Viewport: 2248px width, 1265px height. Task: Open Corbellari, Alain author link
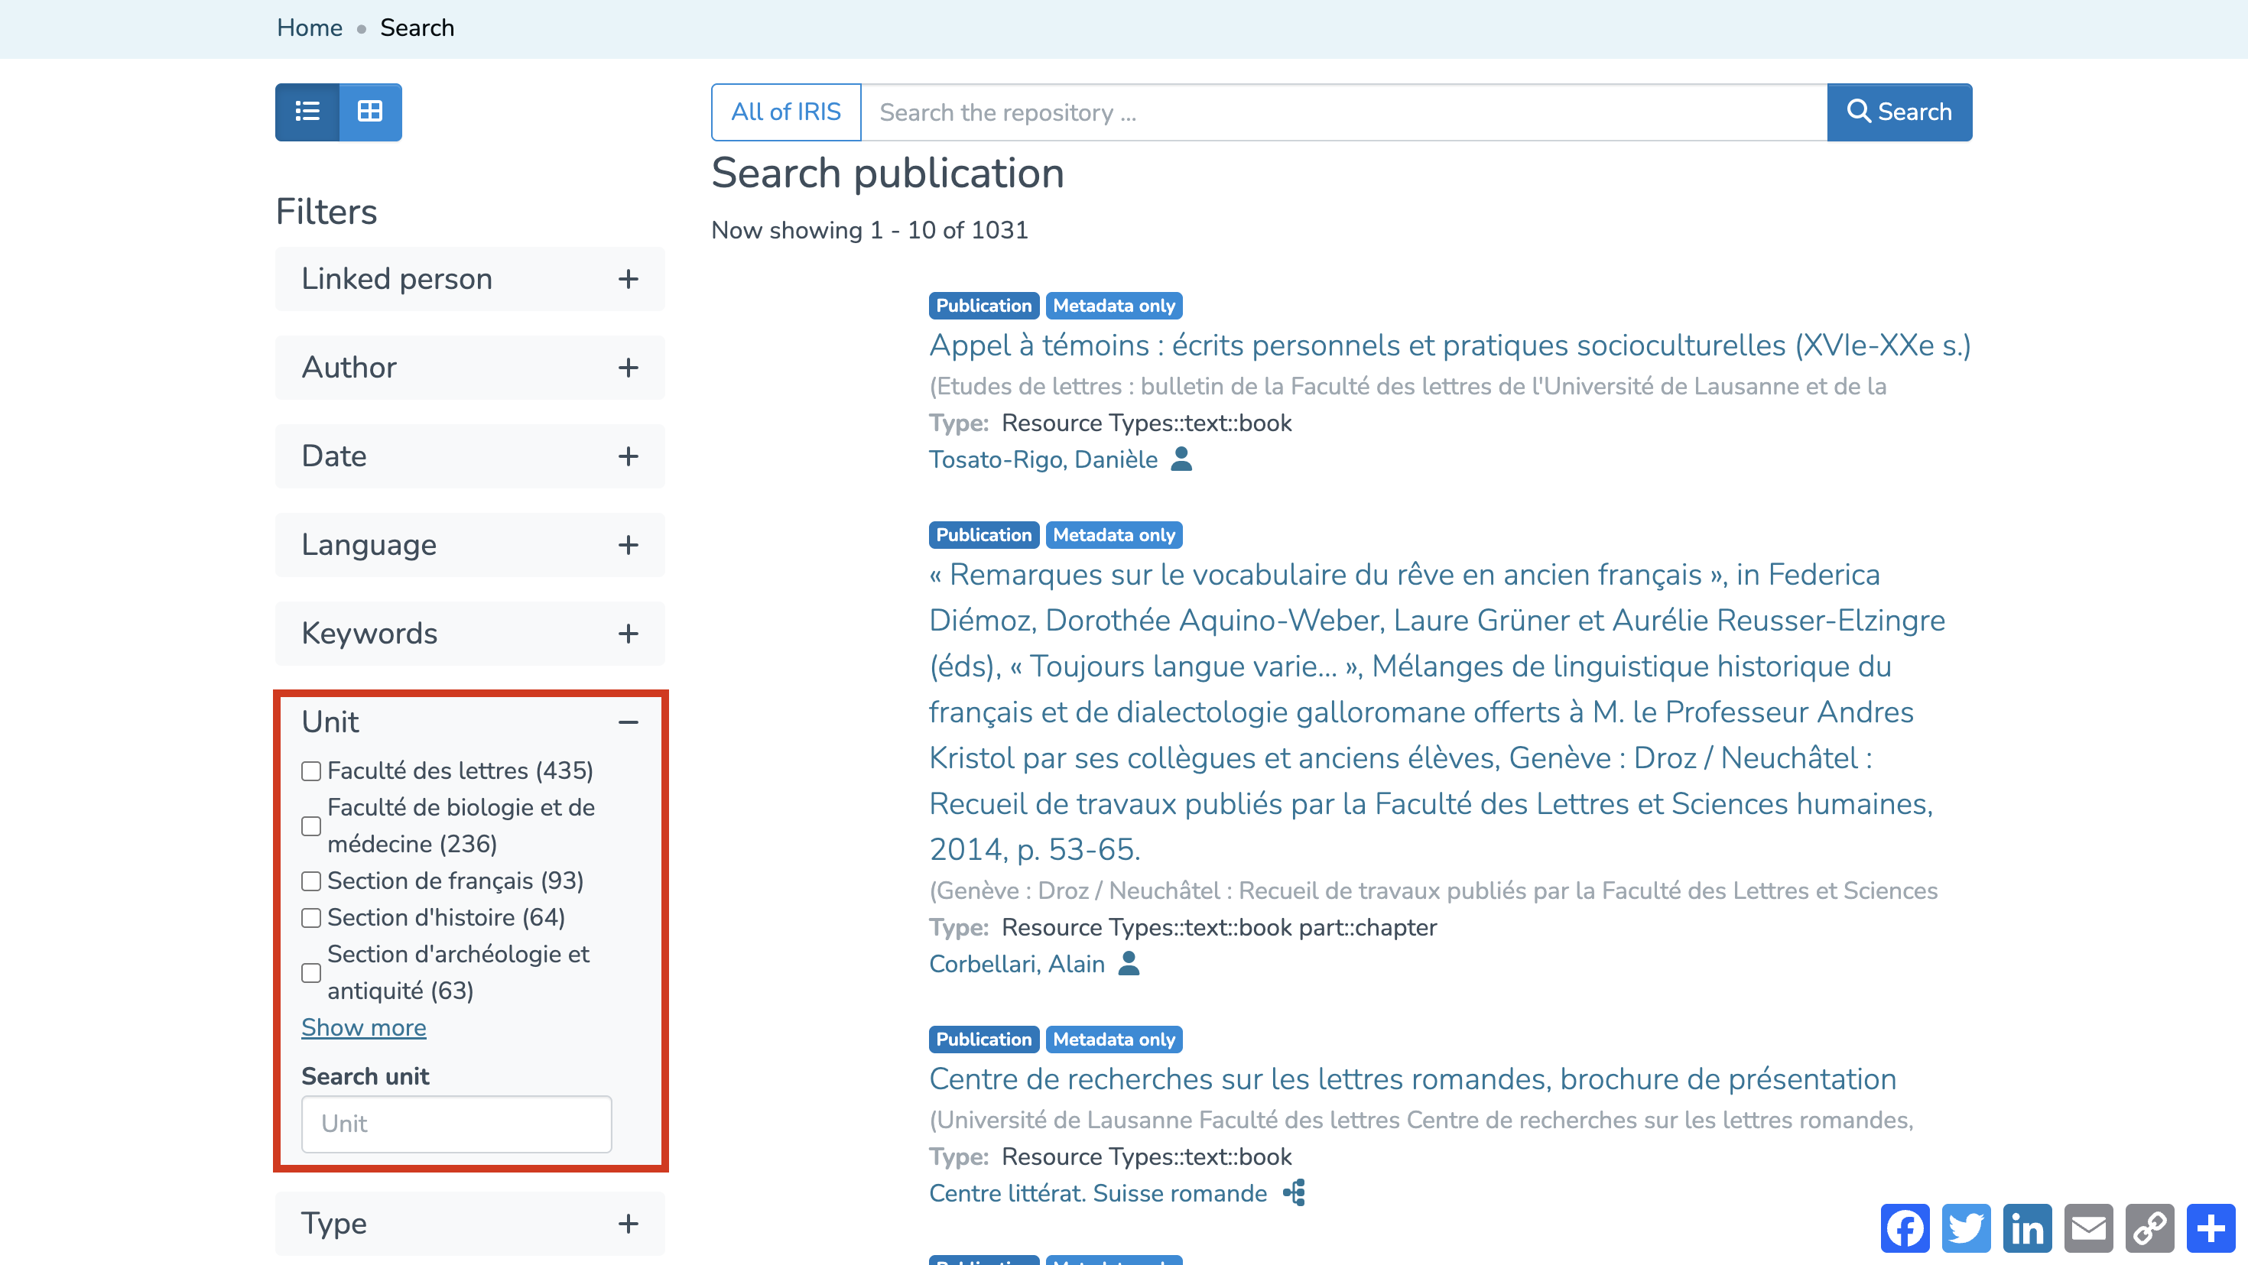click(1017, 964)
